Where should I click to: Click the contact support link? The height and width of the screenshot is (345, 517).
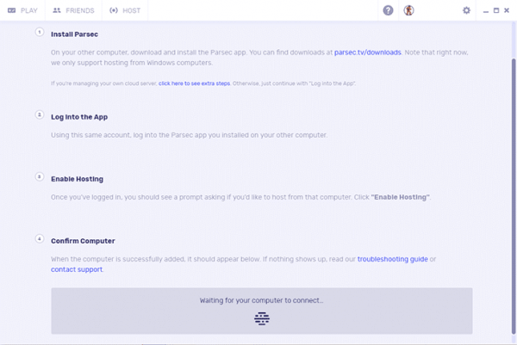(77, 269)
